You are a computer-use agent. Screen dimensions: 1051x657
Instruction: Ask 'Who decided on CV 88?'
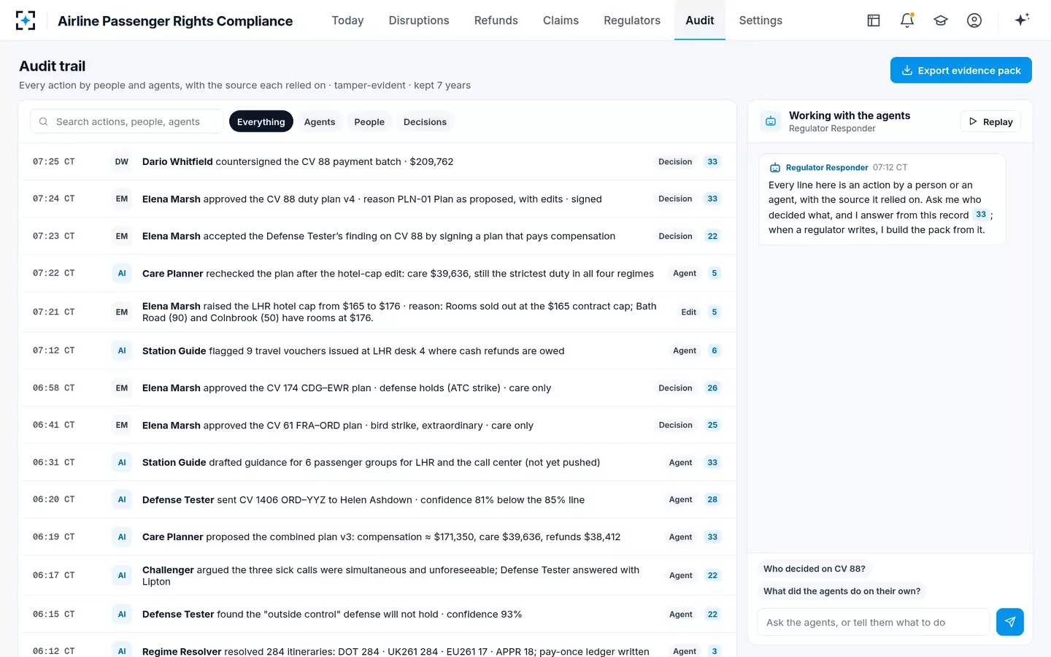click(815, 569)
